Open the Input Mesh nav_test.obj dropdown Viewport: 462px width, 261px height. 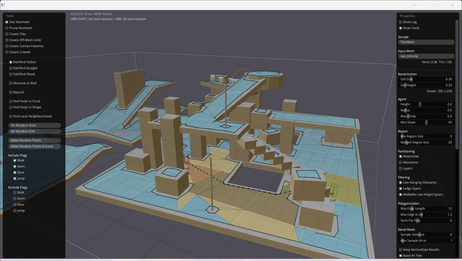pyautogui.click(x=426, y=56)
